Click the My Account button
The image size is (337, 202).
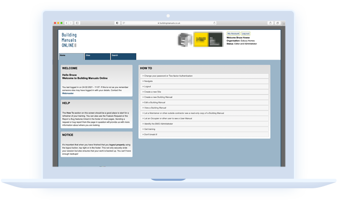(233, 33)
